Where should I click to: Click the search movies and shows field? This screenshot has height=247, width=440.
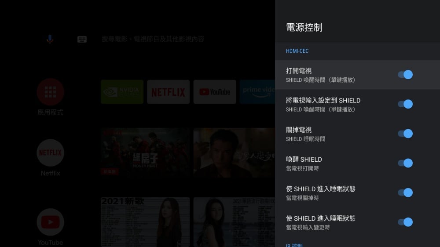[x=153, y=39]
